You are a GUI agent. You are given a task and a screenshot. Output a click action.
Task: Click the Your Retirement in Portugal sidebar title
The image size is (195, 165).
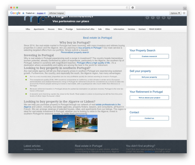point(146,92)
